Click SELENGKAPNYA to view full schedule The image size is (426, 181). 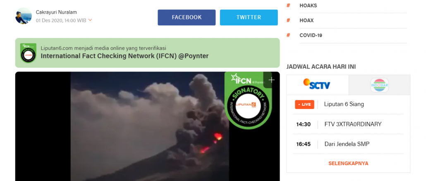[348, 163]
